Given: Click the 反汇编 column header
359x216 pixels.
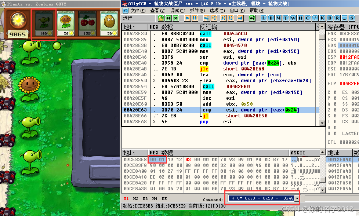Looking at the screenshot, I should tap(257, 27).
